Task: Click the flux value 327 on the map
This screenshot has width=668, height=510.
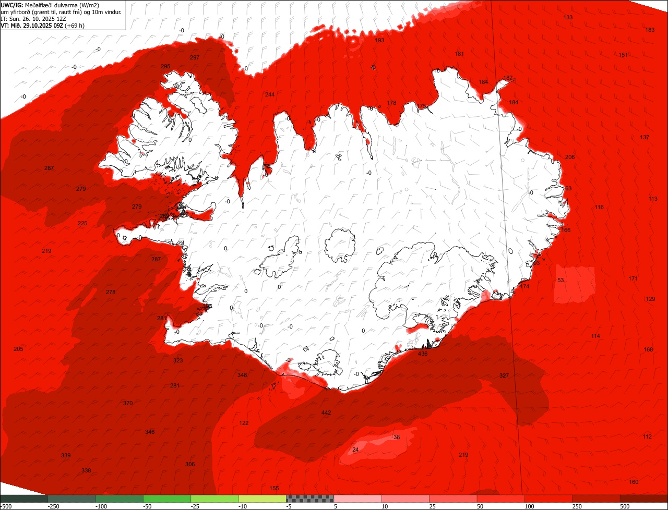Action: 504,376
